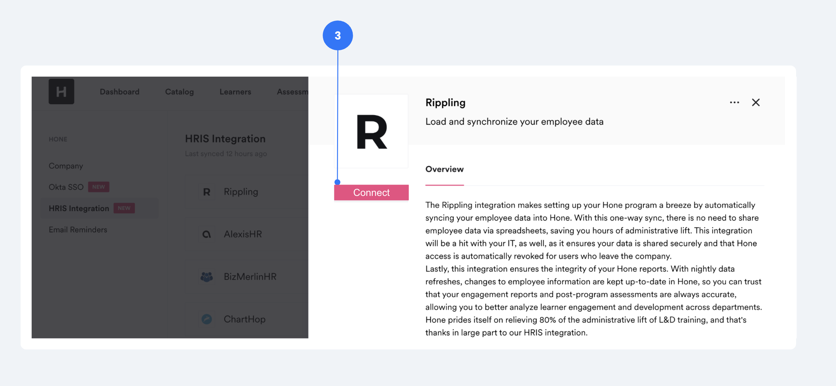Open Email Reminders settings
This screenshot has height=386, width=836.
tap(78, 229)
